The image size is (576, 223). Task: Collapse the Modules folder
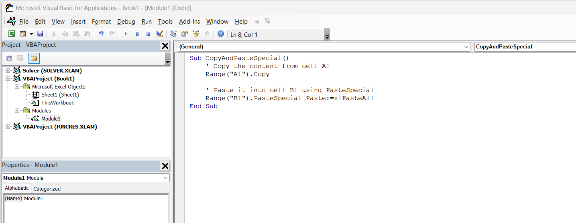click(x=17, y=110)
